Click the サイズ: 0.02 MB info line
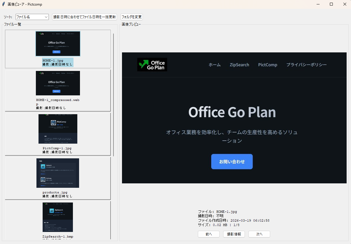 point(219,225)
